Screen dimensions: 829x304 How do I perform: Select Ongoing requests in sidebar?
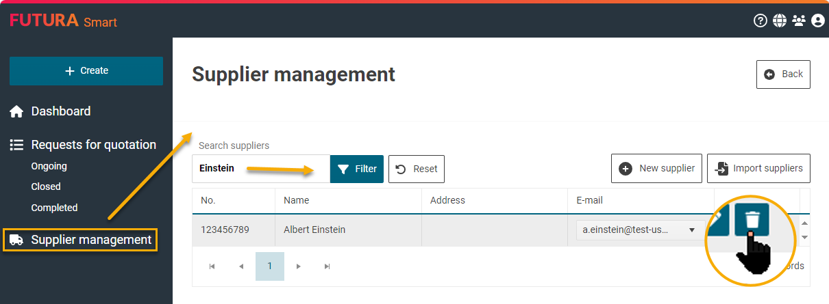tap(49, 166)
